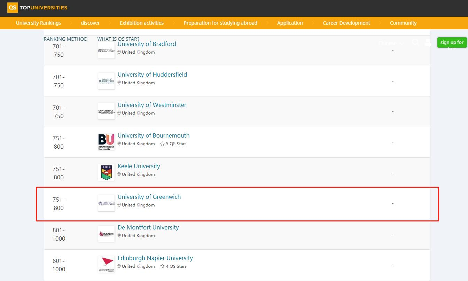
Task: Click the Keele University crest logo
Action: pos(106,172)
